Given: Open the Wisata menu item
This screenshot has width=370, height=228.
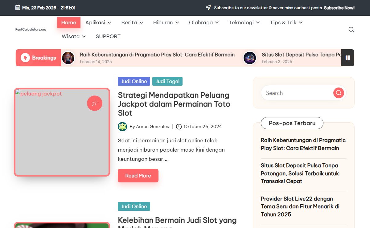Looking at the screenshot, I should (71, 36).
